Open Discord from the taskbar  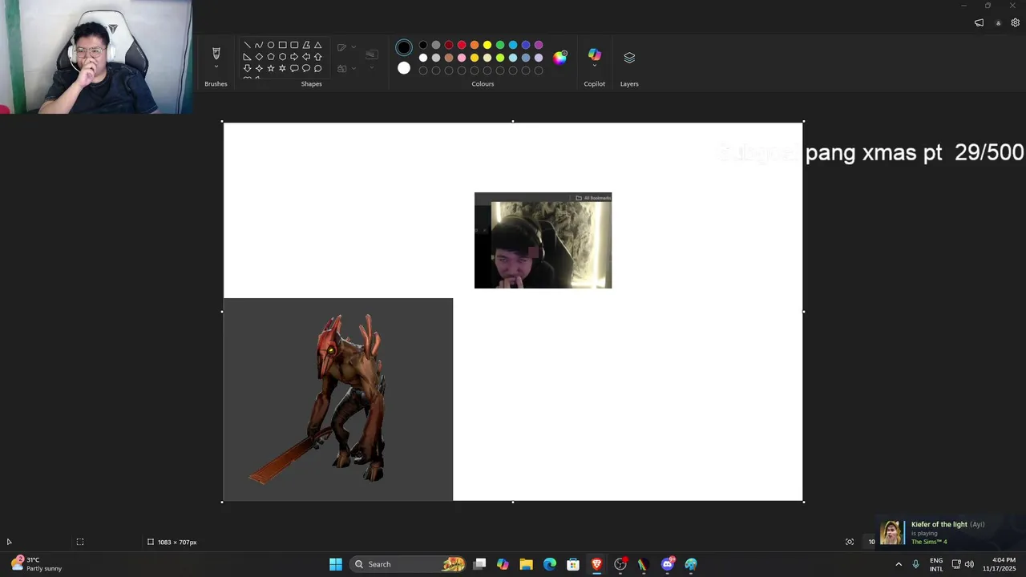pos(667,564)
